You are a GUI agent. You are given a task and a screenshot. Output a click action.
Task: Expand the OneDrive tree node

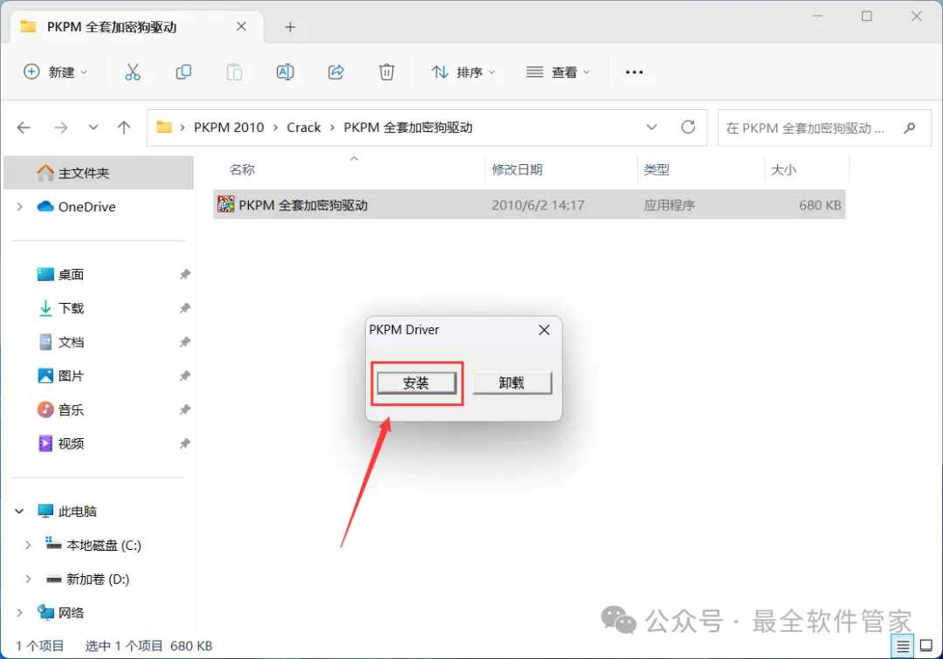point(20,207)
